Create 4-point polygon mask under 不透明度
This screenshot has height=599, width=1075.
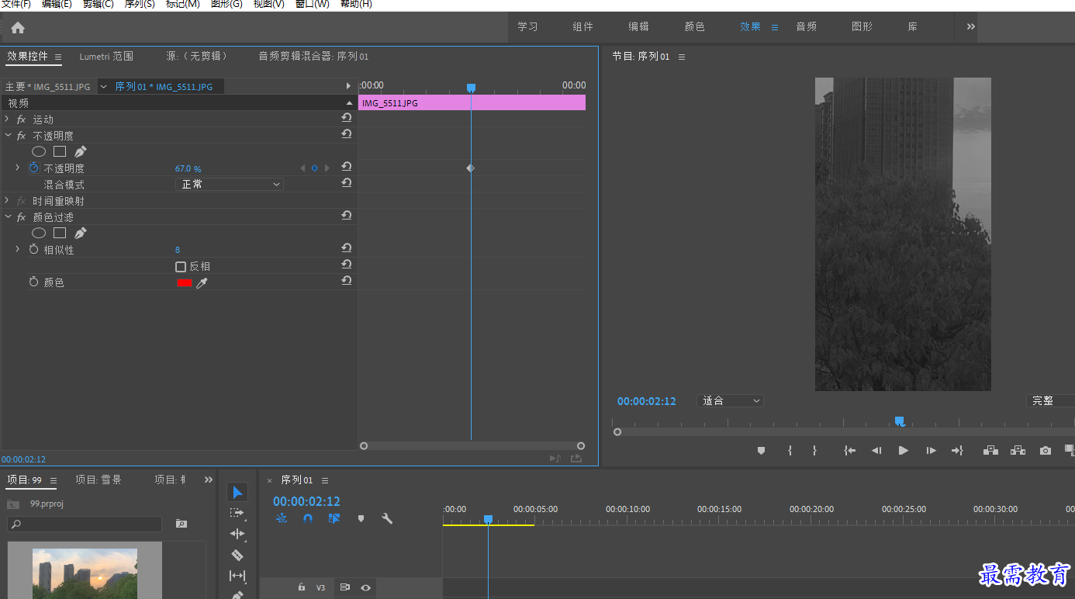pyautogui.click(x=60, y=151)
